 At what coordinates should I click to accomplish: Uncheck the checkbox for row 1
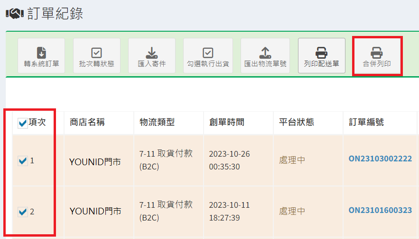(x=22, y=161)
